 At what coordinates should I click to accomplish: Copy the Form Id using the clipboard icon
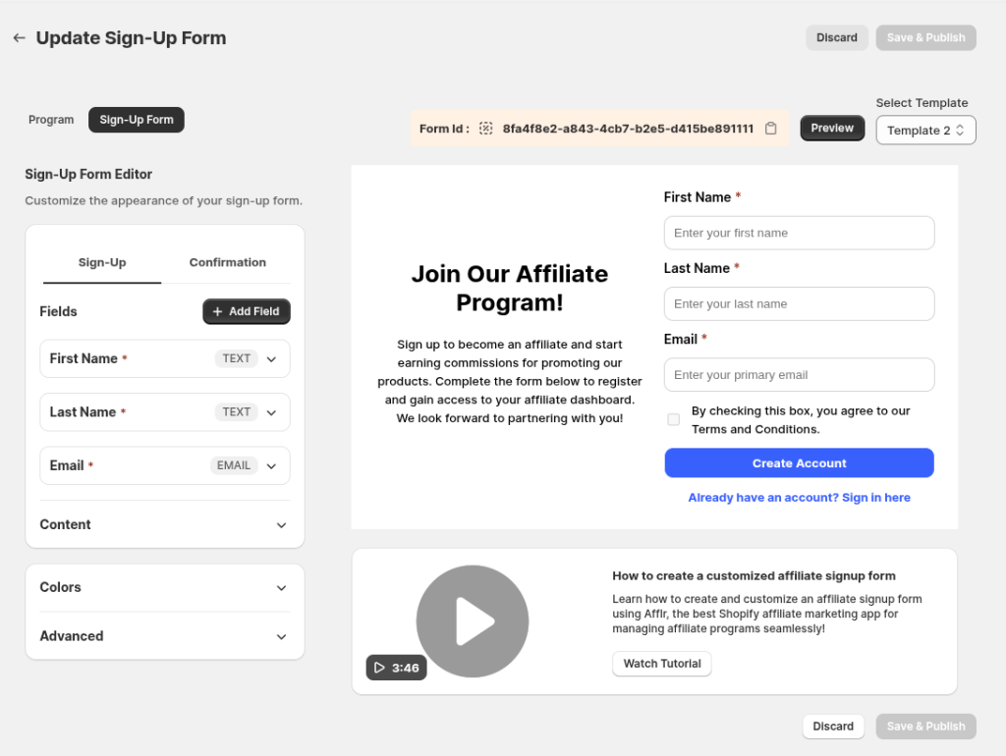tap(770, 128)
